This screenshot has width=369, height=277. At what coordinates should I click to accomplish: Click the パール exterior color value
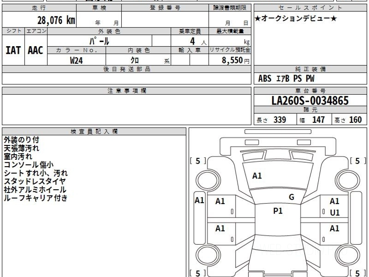pos(100,41)
